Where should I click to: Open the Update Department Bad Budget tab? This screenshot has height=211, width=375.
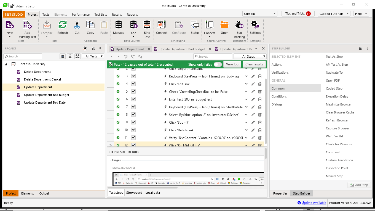coord(182,49)
